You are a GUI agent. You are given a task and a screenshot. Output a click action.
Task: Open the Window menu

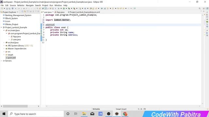coord(58,5)
